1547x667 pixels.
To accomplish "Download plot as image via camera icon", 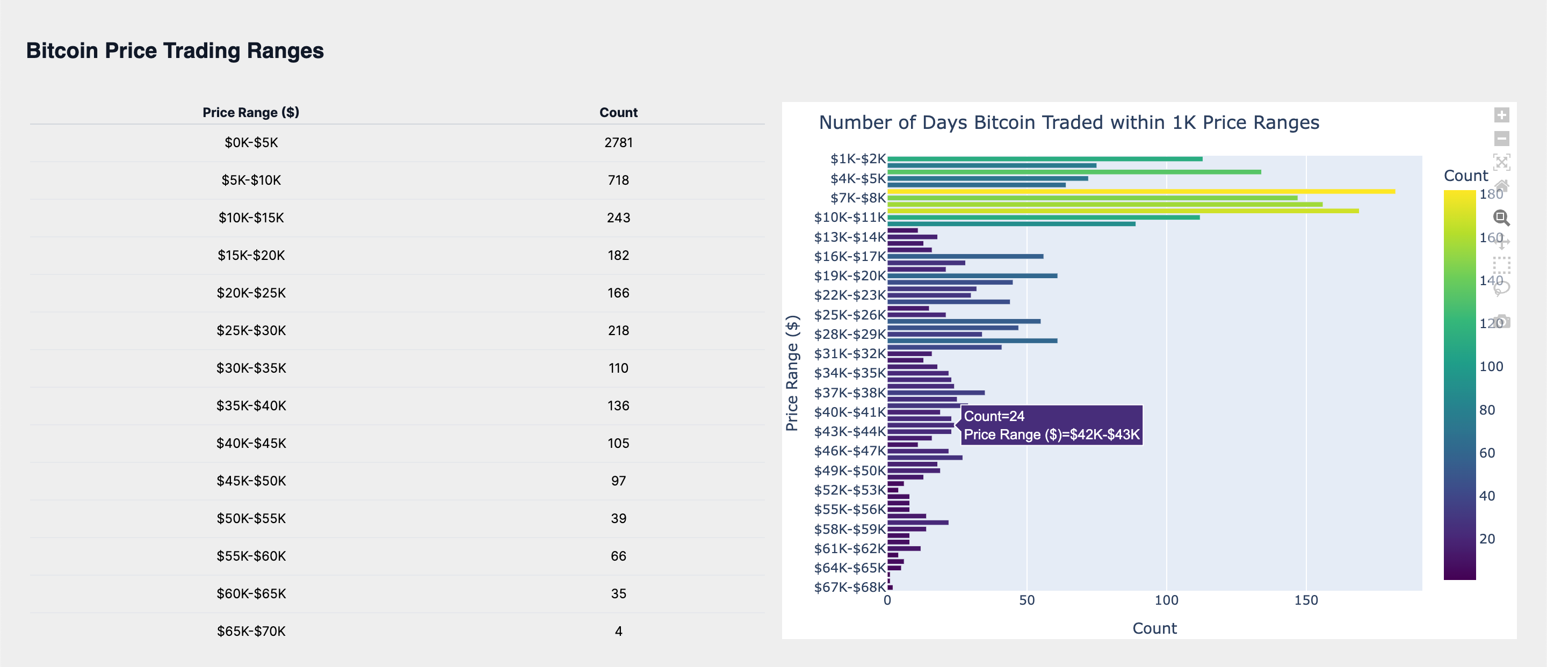I will 1501,321.
